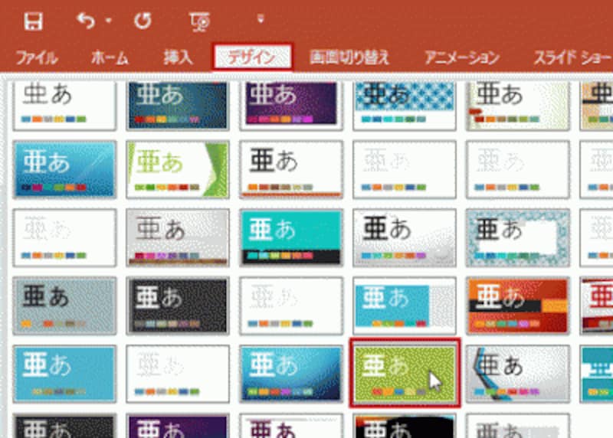Choose the solid light blue theme
Screen dimensions: 613x438
click(x=64, y=374)
